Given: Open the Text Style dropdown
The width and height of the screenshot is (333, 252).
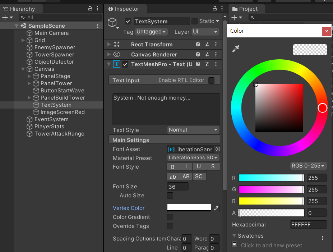Looking at the screenshot, I should pyautogui.click(x=193, y=130).
